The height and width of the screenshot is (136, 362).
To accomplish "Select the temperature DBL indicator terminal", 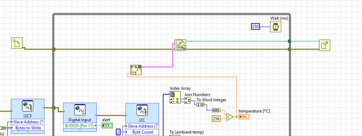I will click(x=244, y=117).
